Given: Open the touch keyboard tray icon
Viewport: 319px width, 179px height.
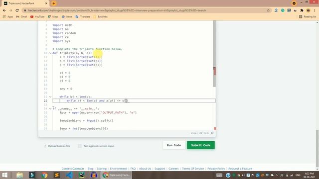Looking at the screenshot, I should pyautogui.click(x=219, y=175).
